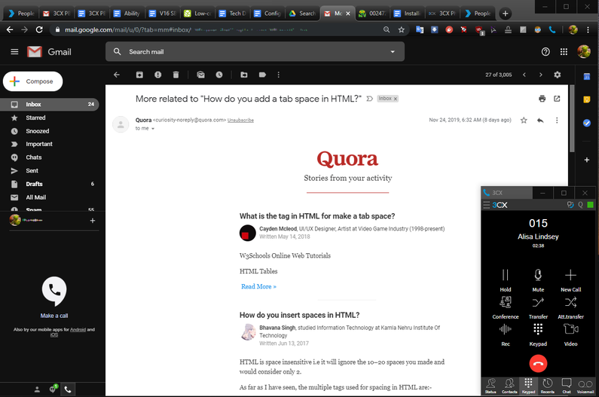The image size is (599, 397).
Task: Report email as spam
Action: [x=157, y=75]
